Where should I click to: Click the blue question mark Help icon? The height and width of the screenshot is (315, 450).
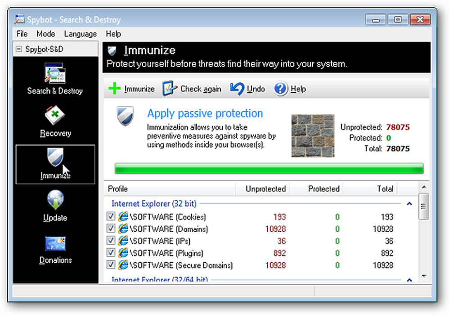[x=280, y=89]
